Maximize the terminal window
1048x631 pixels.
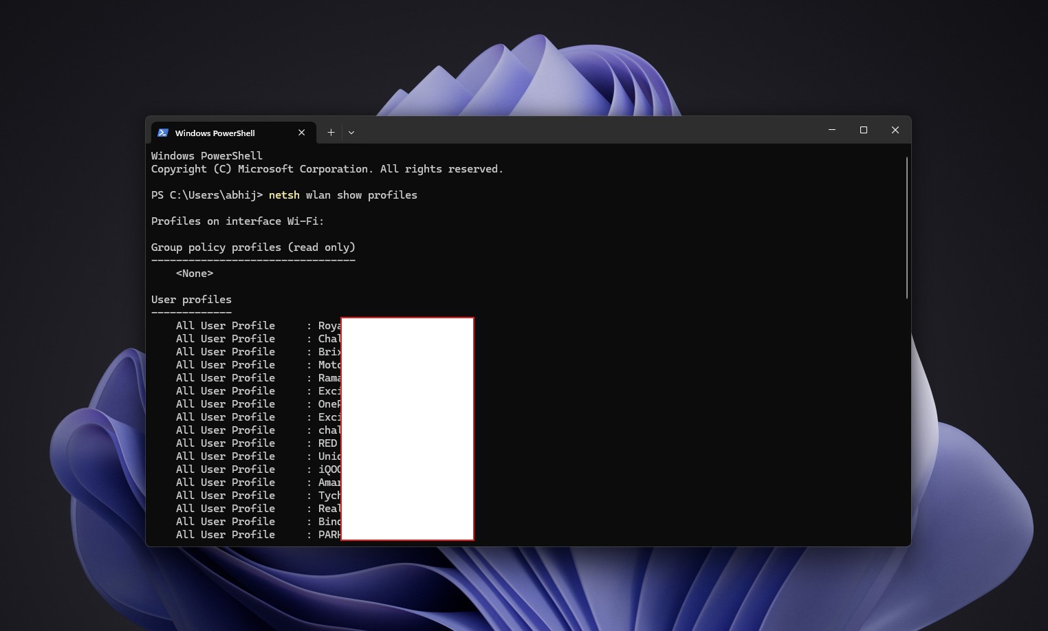tap(864, 130)
